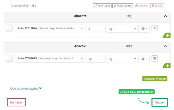
Task: Click the Cancelar button
Action: 16,102
